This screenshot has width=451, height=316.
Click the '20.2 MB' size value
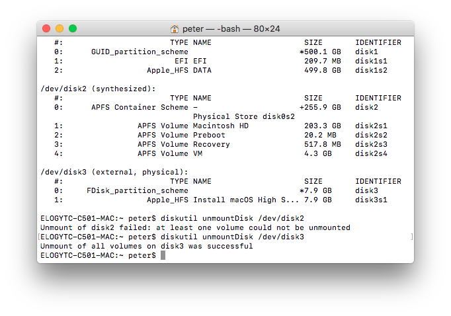(x=320, y=135)
